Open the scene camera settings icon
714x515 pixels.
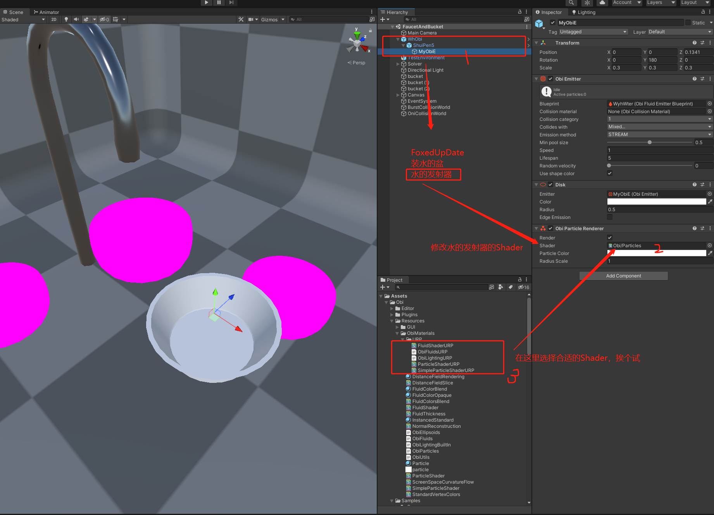[251, 19]
